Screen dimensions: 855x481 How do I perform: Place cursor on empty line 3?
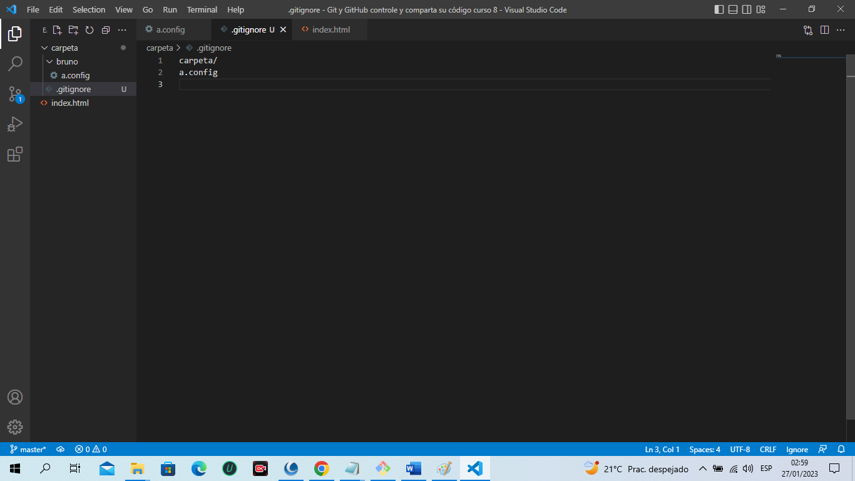tap(474, 85)
